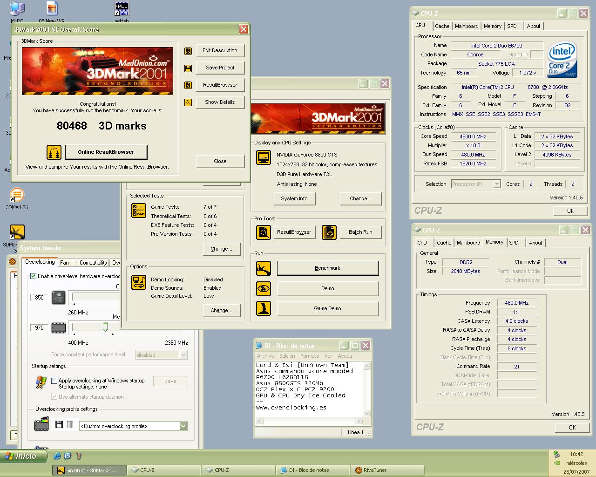Viewport: 596px width, 477px height.
Task: Click the Windows startup settings icon
Action: coord(41,382)
